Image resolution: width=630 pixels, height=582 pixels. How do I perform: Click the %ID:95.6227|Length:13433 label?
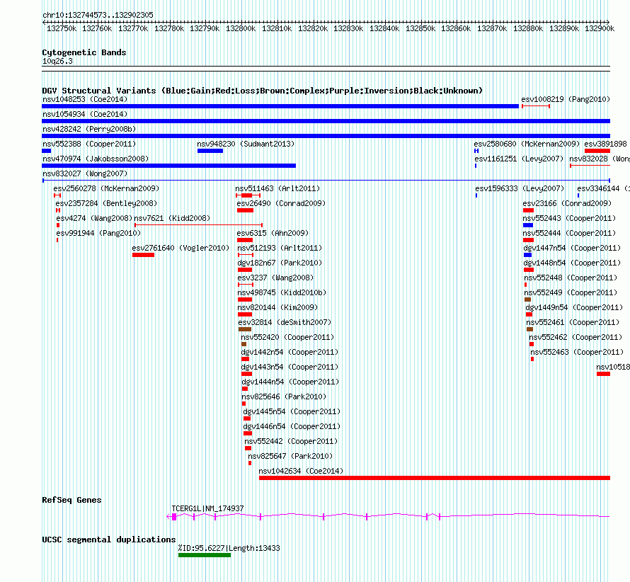click(229, 548)
